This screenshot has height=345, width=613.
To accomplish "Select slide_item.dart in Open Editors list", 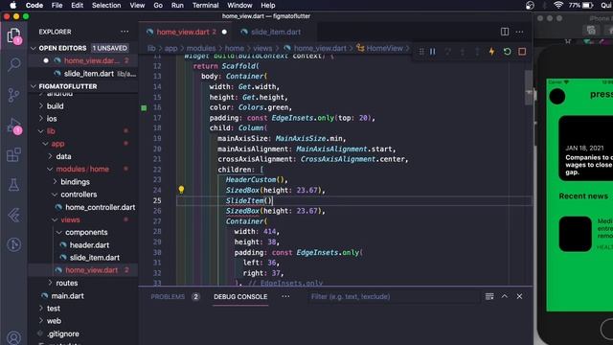I will pyautogui.click(x=89, y=74).
